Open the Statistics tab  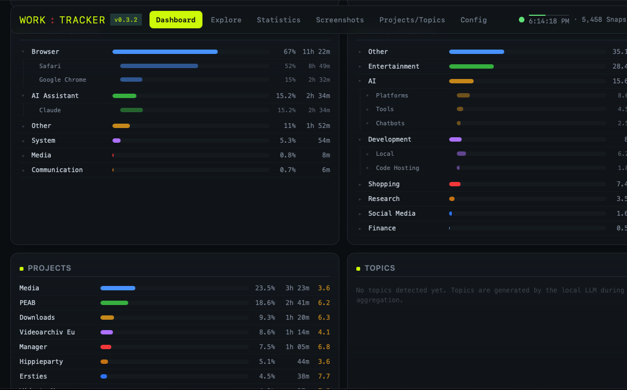coord(278,20)
